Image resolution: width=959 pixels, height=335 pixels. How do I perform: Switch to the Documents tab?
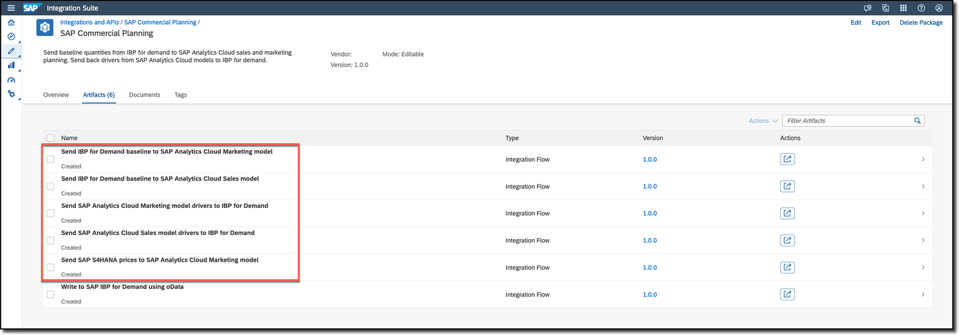coord(145,95)
